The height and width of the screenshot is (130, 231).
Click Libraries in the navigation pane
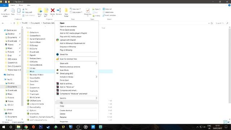click(x=10, y=110)
